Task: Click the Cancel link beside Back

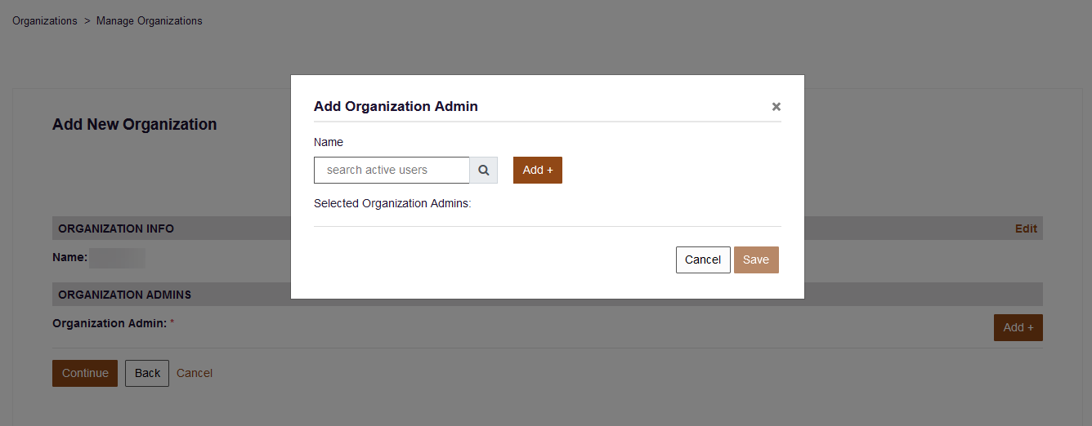Action: click(195, 373)
